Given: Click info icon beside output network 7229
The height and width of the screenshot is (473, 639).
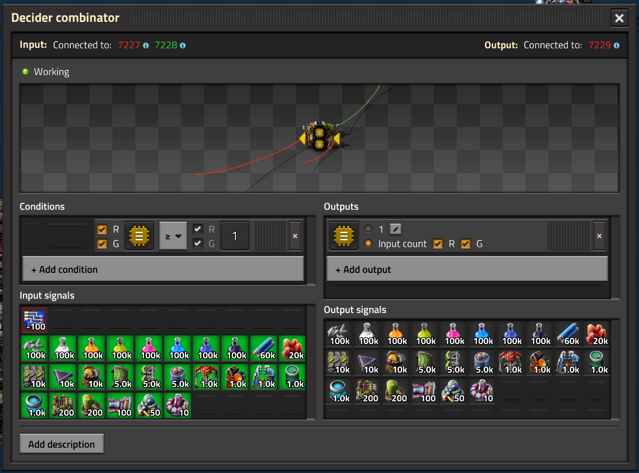Looking at the screenshot, I should (617, 45).
